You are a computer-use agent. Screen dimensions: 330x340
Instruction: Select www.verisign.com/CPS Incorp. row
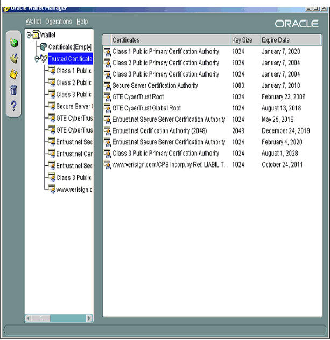pyautogui.click(x=212, y=164)
